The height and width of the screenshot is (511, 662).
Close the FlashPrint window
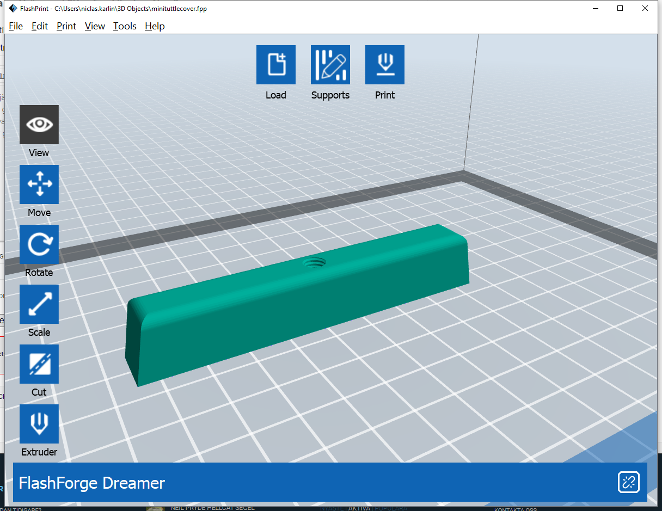(x=645, y=8)
